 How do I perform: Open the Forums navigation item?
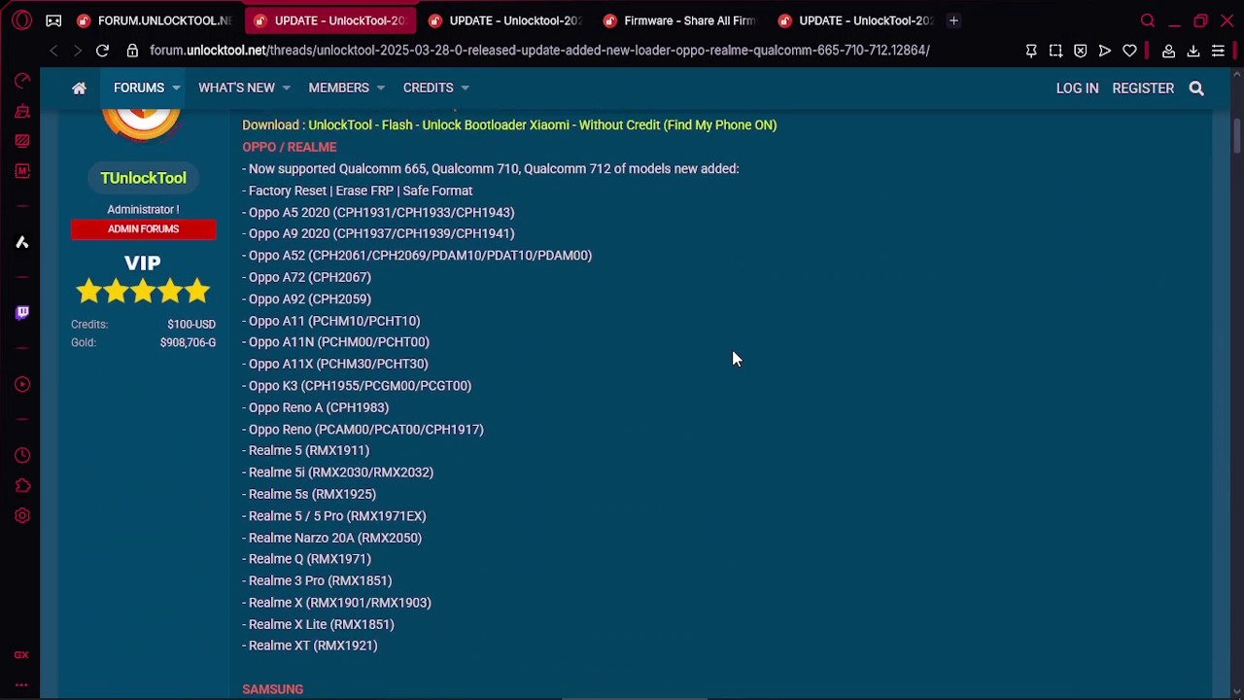point(139,88)
